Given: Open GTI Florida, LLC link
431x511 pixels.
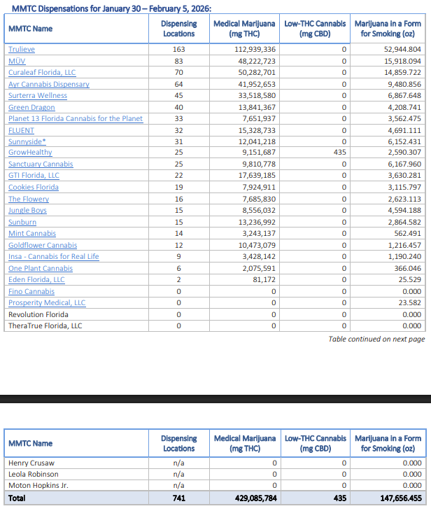Looking at the screenshot, I should point(34,176).
